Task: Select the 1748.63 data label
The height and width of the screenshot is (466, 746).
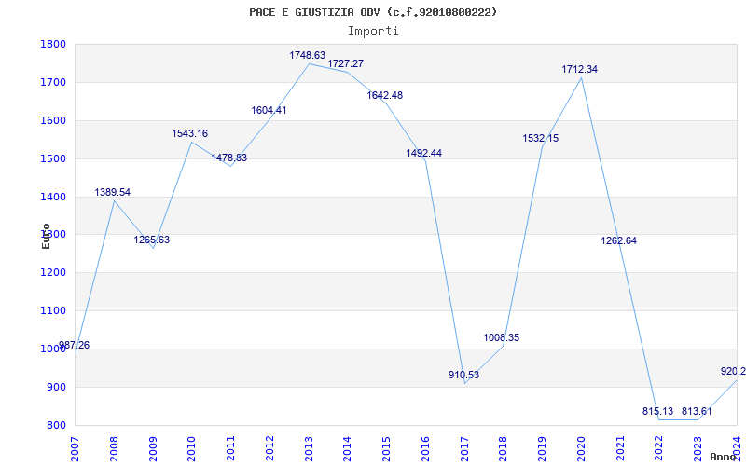Action: pyautogui.click(x=308, y=56)
